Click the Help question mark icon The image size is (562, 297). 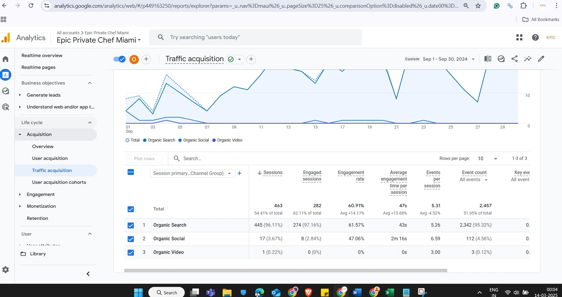point(535,38)
